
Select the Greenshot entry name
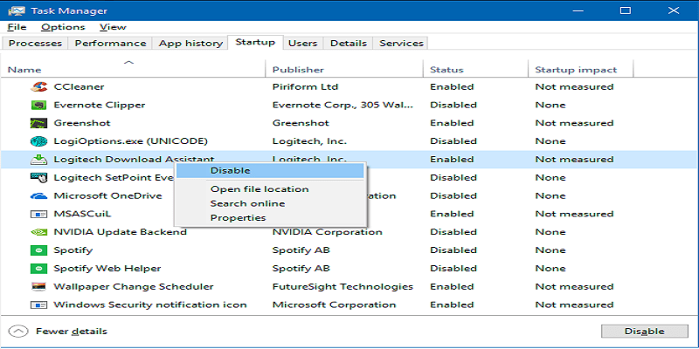[x=82, y=123]
